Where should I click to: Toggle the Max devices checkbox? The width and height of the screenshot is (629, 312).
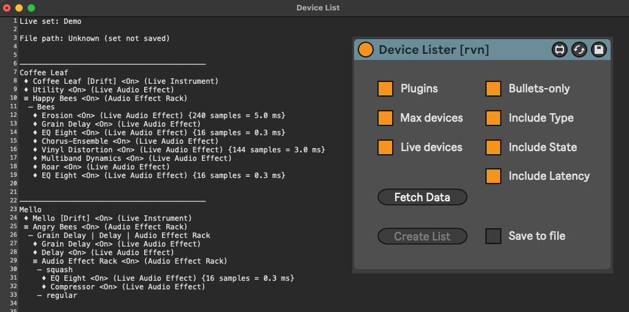click(x=385, y=118)
